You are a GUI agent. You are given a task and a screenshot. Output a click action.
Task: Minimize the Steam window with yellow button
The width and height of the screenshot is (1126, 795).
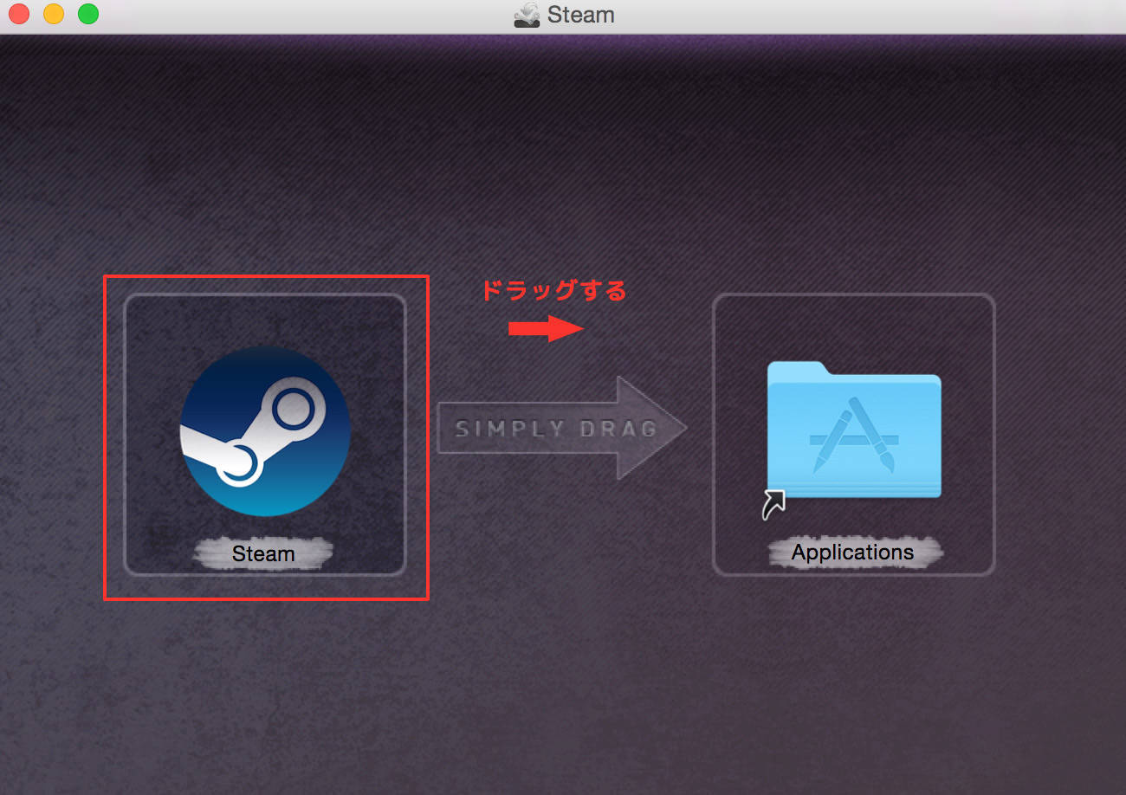point(54,15)
